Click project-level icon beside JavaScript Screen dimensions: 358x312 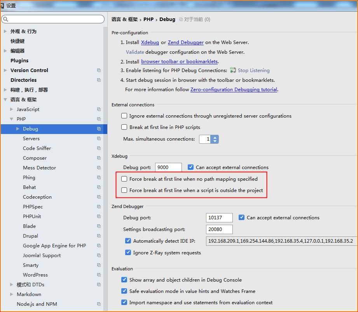99,109
